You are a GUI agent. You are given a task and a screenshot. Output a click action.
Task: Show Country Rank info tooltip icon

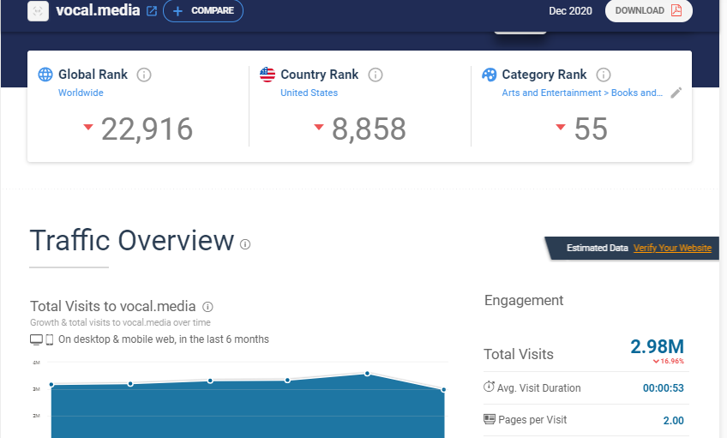(x=376, y=75)
